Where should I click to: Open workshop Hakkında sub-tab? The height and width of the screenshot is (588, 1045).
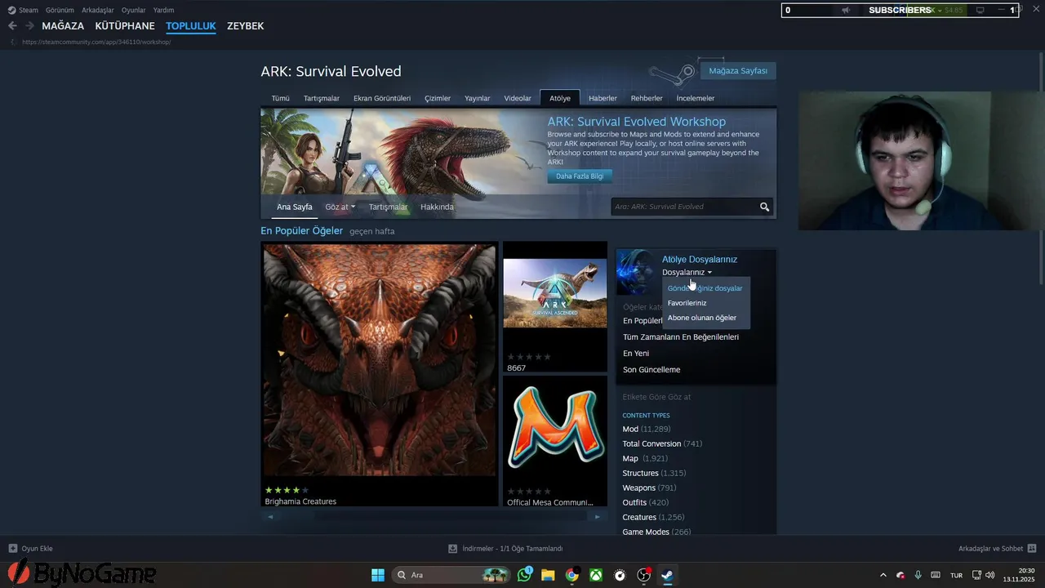(437, 207)
